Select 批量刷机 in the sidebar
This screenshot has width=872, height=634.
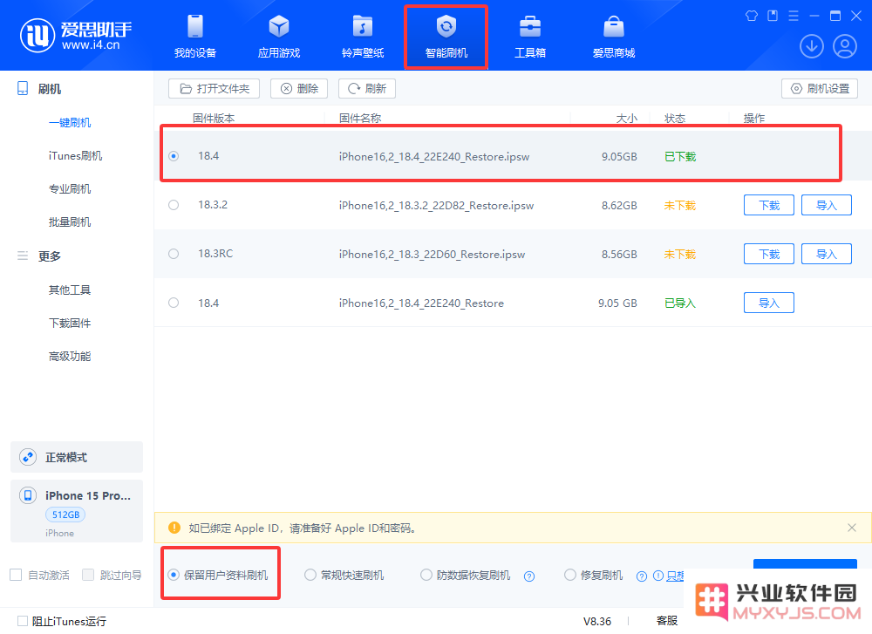click(x=70, y=222)
